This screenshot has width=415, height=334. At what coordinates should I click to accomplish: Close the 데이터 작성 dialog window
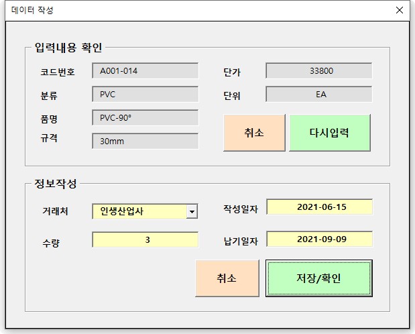(400, 10)
